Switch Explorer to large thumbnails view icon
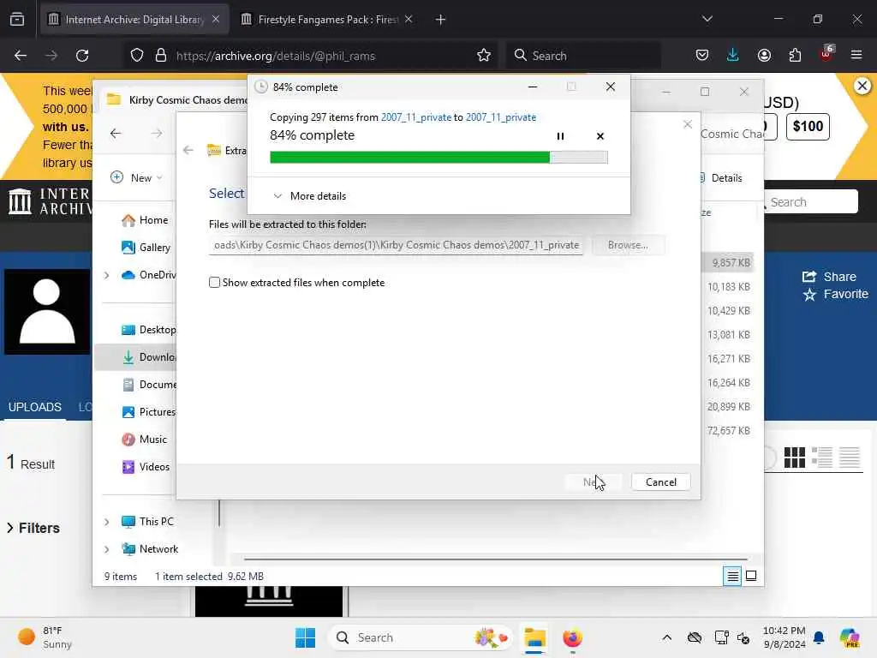877x658 pixels. [751, 576]
